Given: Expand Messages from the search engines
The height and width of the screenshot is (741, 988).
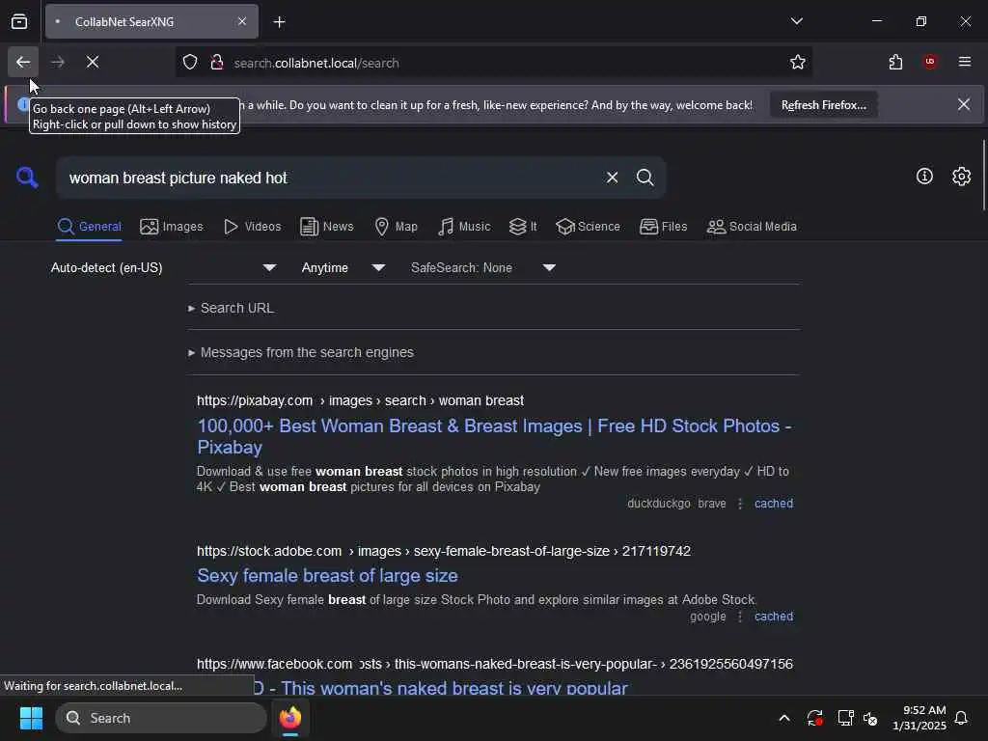Looking at the screenshot, I should pos(301,353).
